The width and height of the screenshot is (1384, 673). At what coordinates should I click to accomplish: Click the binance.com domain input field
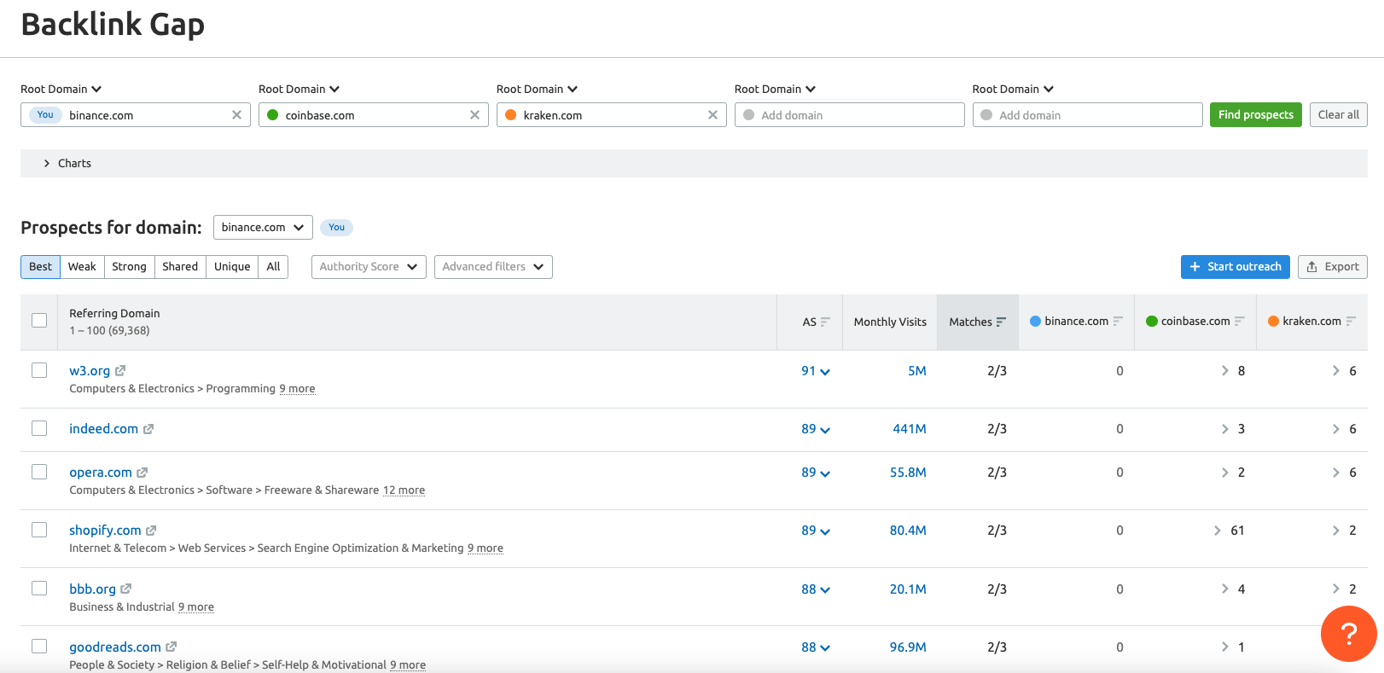tap(136, 115)
